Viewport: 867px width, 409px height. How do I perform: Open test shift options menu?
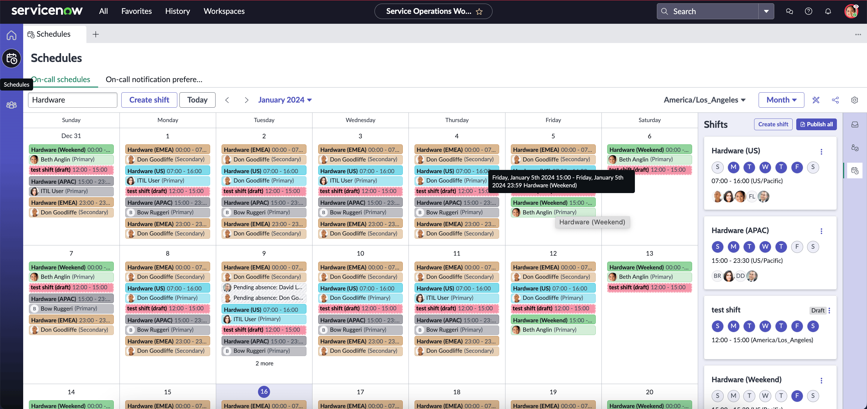(829, 310)
